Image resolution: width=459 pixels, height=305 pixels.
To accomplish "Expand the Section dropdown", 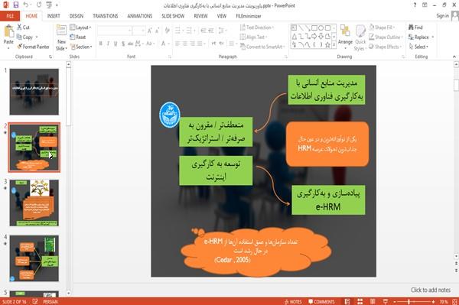I will click(81, 47).
